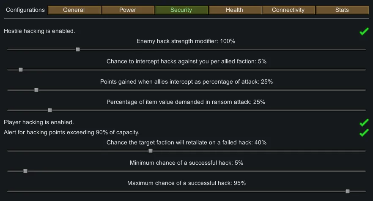Select the Security tab

point(181,10)
